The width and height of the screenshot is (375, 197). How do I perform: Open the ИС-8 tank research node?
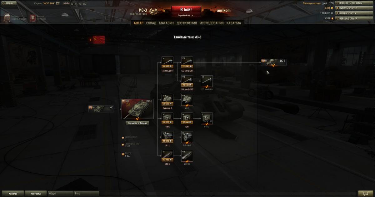pos(273,62)
